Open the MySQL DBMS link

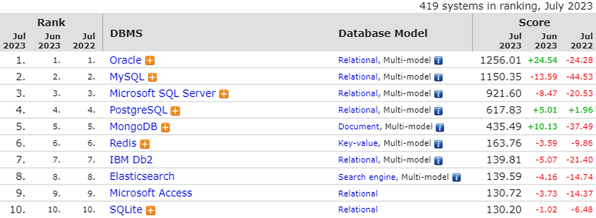pyautogui.click(x=127, y=77)
